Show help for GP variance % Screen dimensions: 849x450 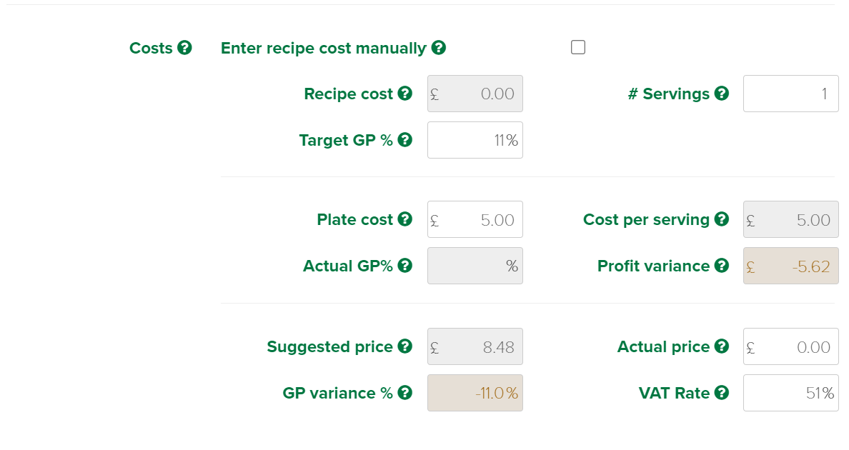[x=405, y=393]
